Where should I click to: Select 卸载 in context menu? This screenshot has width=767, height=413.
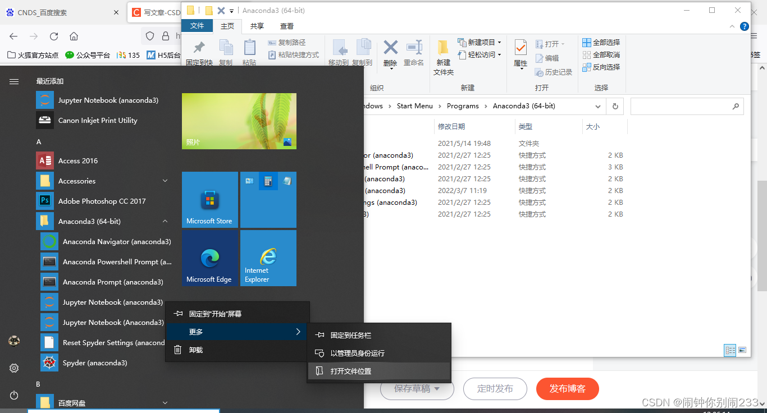238,350
